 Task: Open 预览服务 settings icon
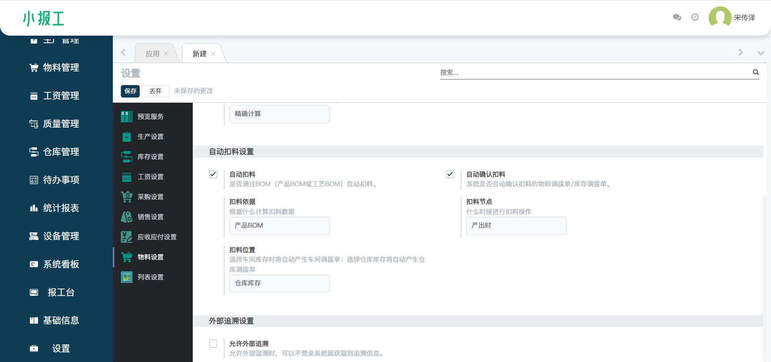pyautogui.click(x=126, y=117)
